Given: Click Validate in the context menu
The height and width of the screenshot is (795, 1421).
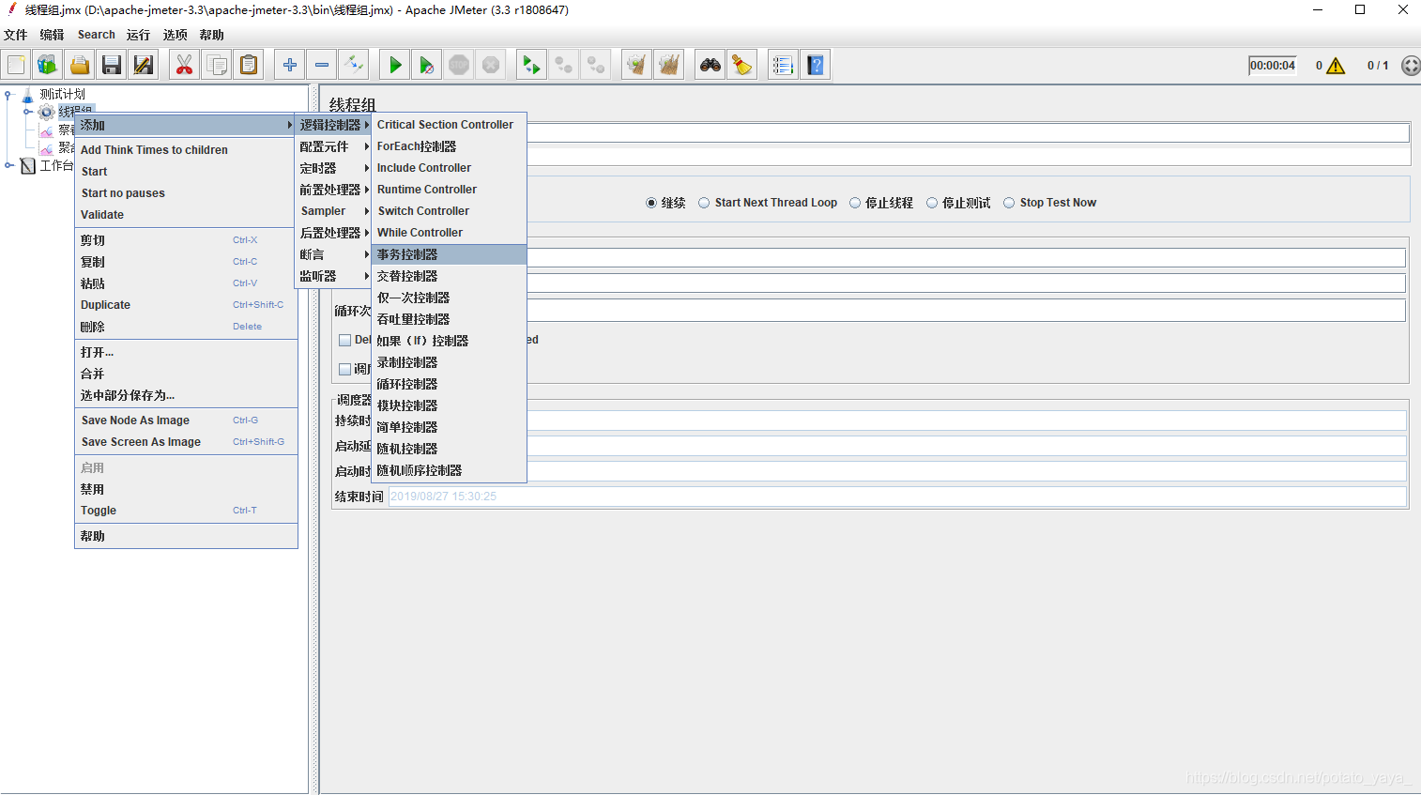Looking at the screenshot, I should click(185, 215).
